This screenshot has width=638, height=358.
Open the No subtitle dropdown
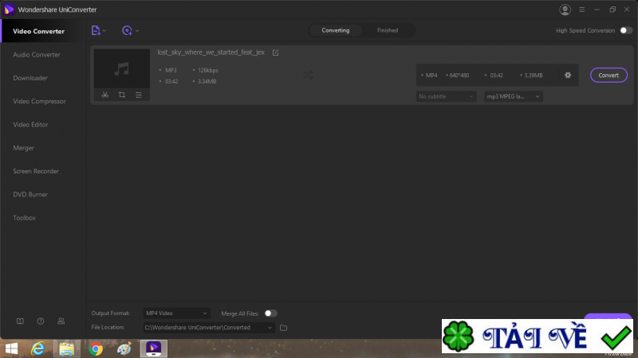[446, 96]
